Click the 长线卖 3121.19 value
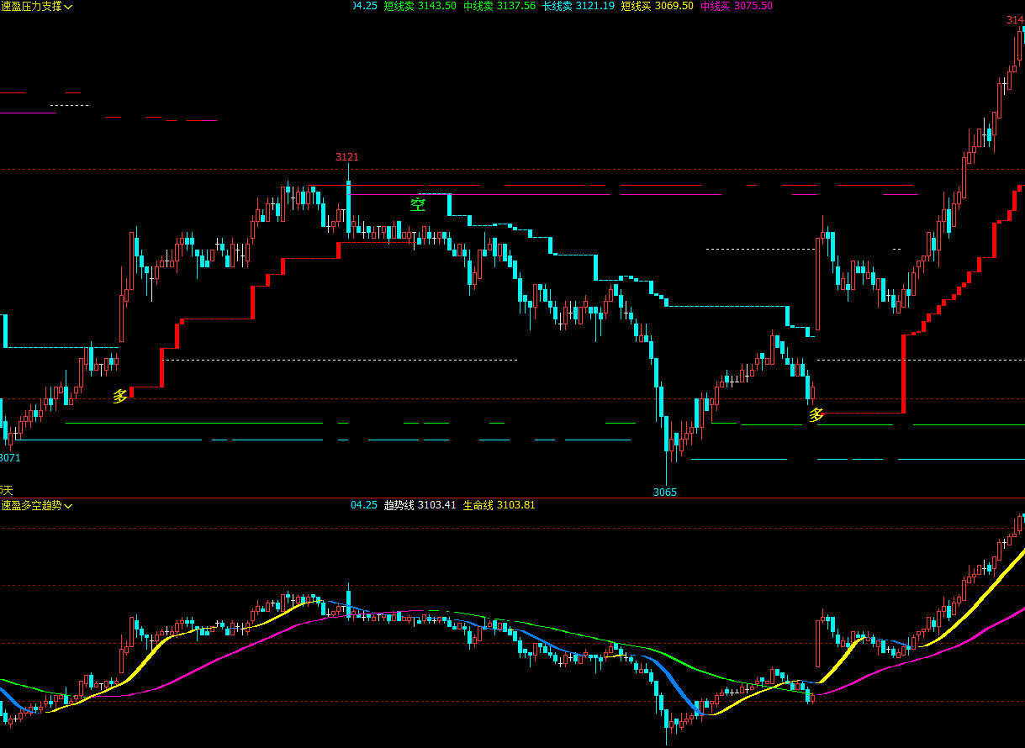The height and width of the screenshot is (748, 1025). point(579,6)
